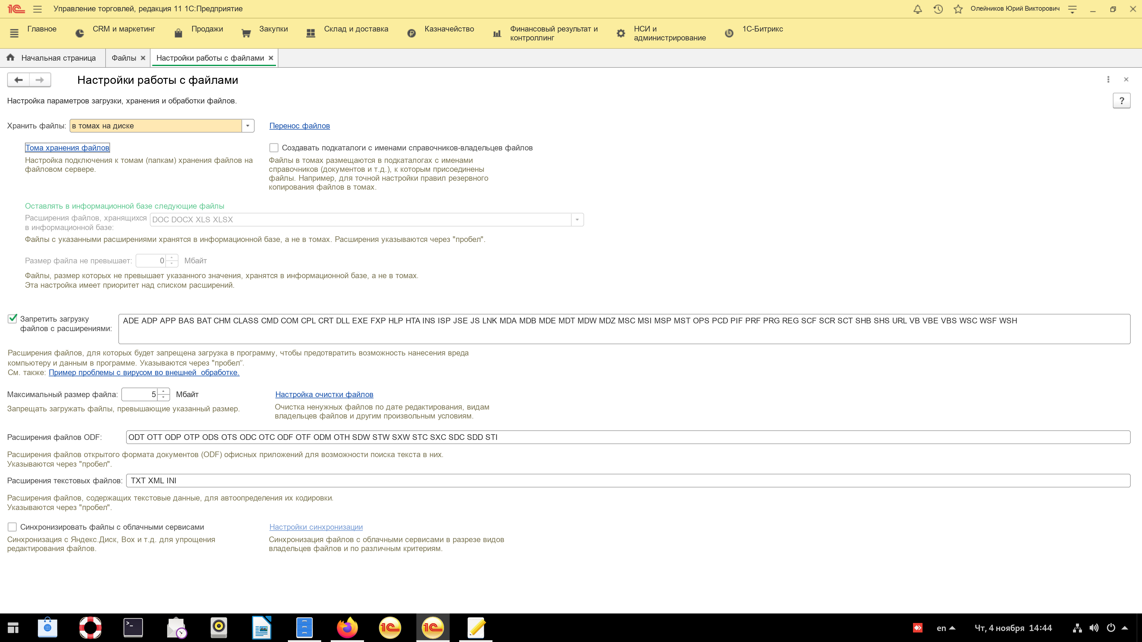Increase the maximum file size with the stepper
The height and width of the screenshot is (642, 1142).
[164, 391]
